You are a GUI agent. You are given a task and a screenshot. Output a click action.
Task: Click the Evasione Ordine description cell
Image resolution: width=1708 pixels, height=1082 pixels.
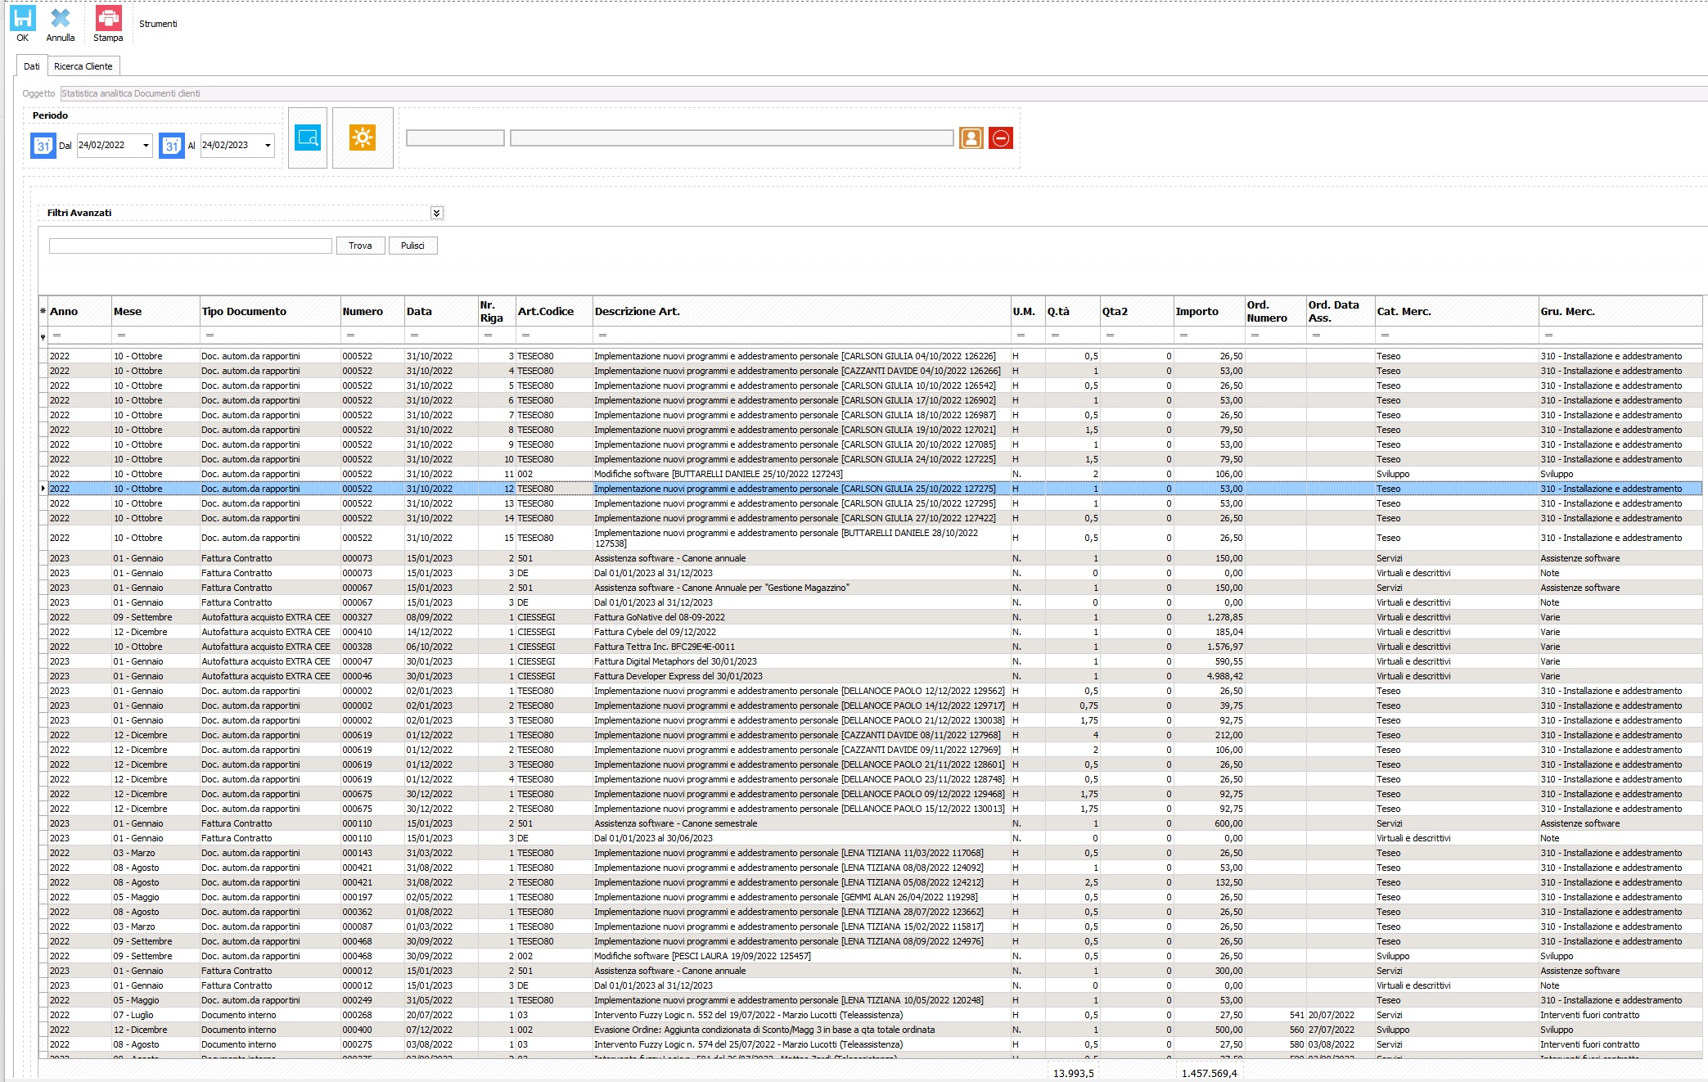(x=802, y=1030)
